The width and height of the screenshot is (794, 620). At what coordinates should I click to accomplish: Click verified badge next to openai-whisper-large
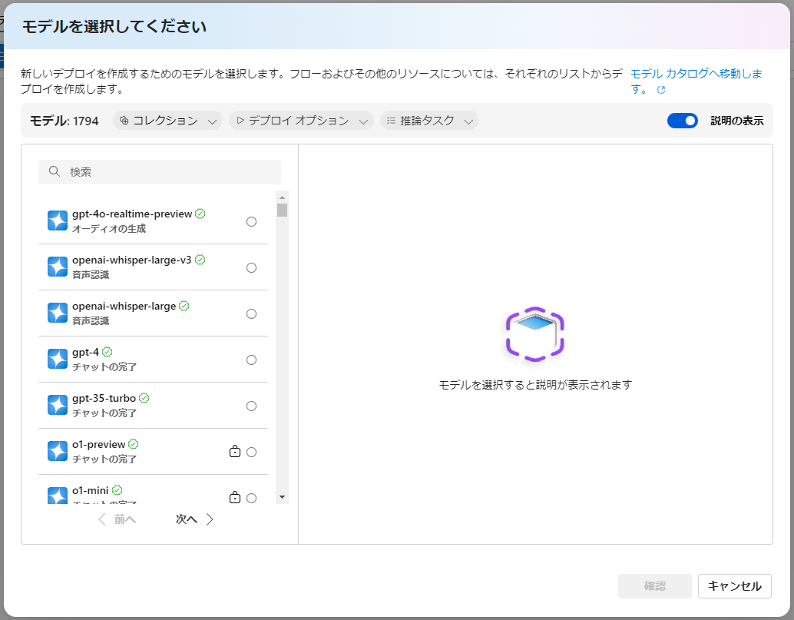(184, 306)
